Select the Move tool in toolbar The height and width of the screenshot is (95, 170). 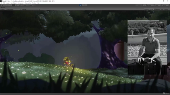tap(5, 5)
